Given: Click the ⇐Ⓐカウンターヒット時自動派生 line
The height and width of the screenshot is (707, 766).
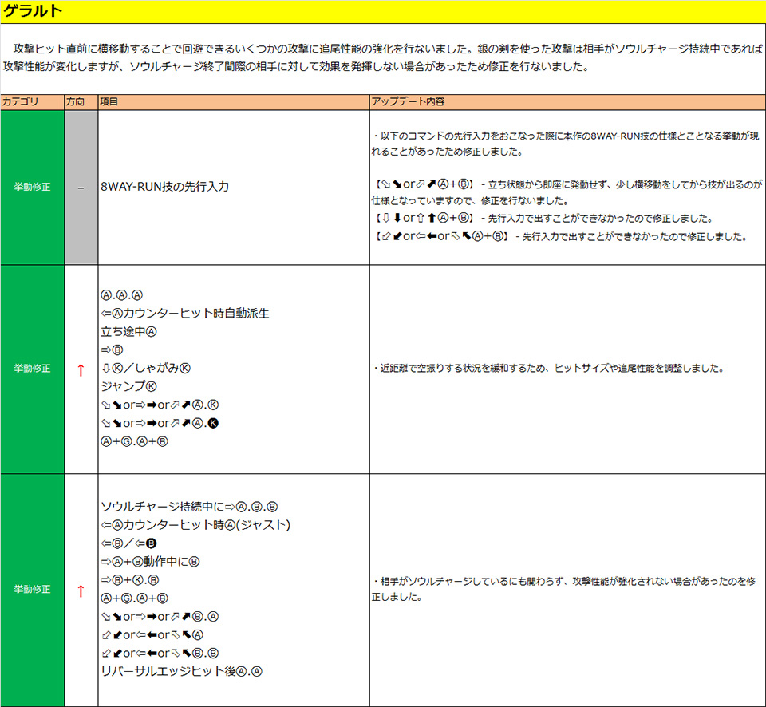Looking at the screenshot, I should tap(185, 313).
